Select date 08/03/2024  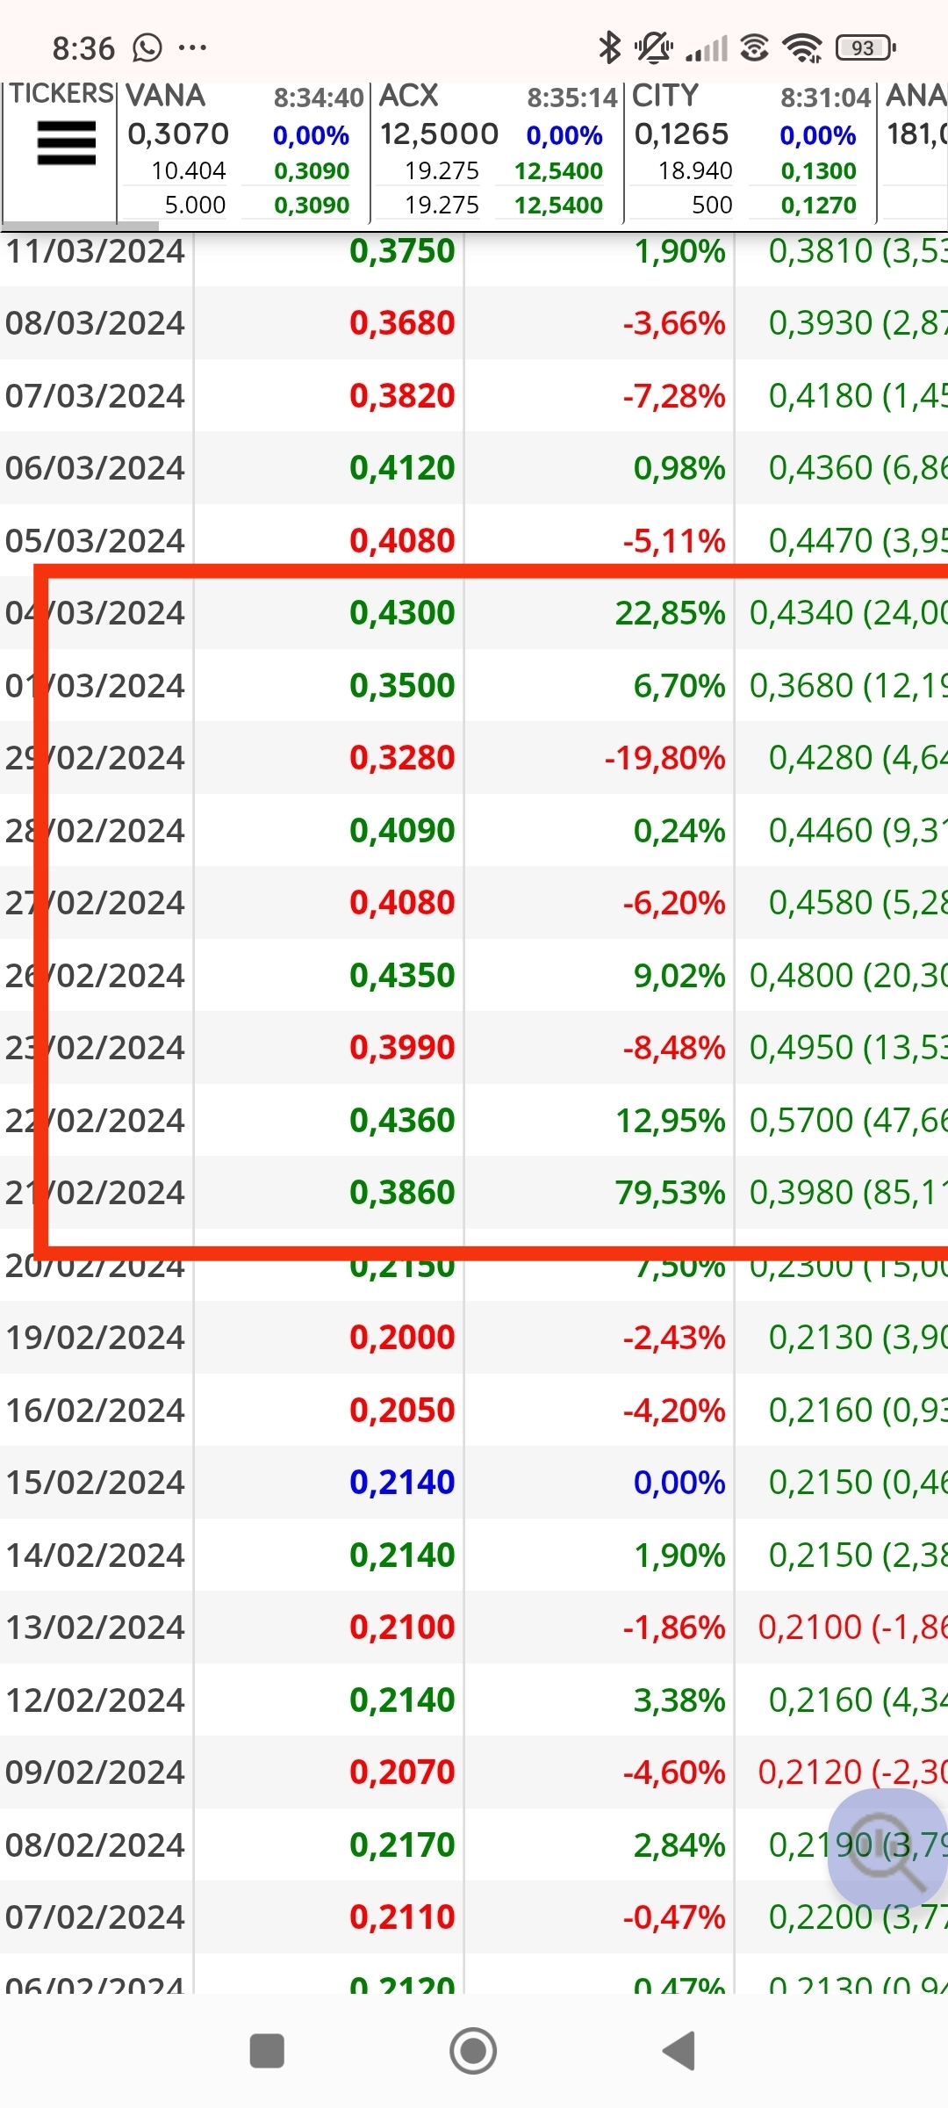tap(96, 323)
